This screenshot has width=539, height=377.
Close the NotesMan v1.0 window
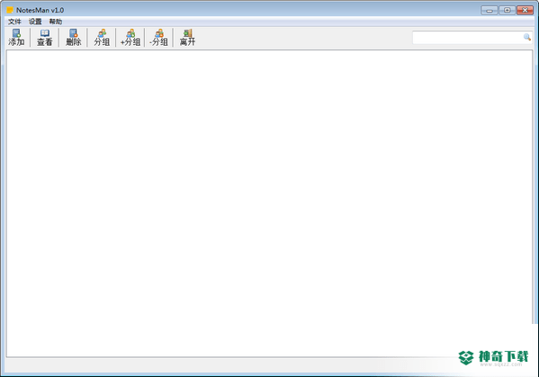pos(525,10)
